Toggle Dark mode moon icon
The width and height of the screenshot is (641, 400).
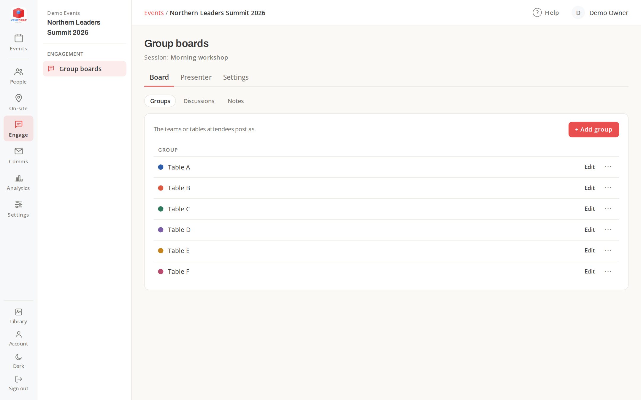[18, 357]
